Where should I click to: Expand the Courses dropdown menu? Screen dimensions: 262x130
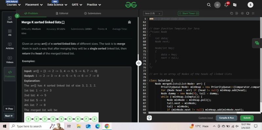pos(13,5)
